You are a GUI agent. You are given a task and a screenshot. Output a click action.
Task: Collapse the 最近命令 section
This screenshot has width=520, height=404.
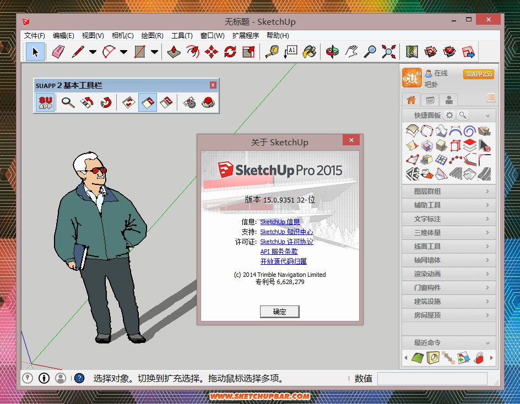[x=487, y=343]
